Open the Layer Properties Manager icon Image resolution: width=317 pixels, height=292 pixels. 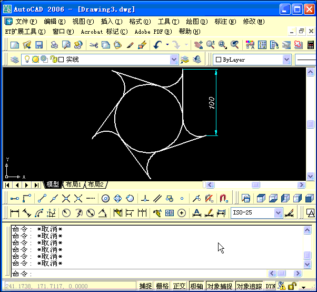click(x=14, y=60)
